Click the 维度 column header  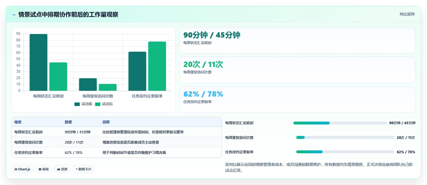[18, 122]
